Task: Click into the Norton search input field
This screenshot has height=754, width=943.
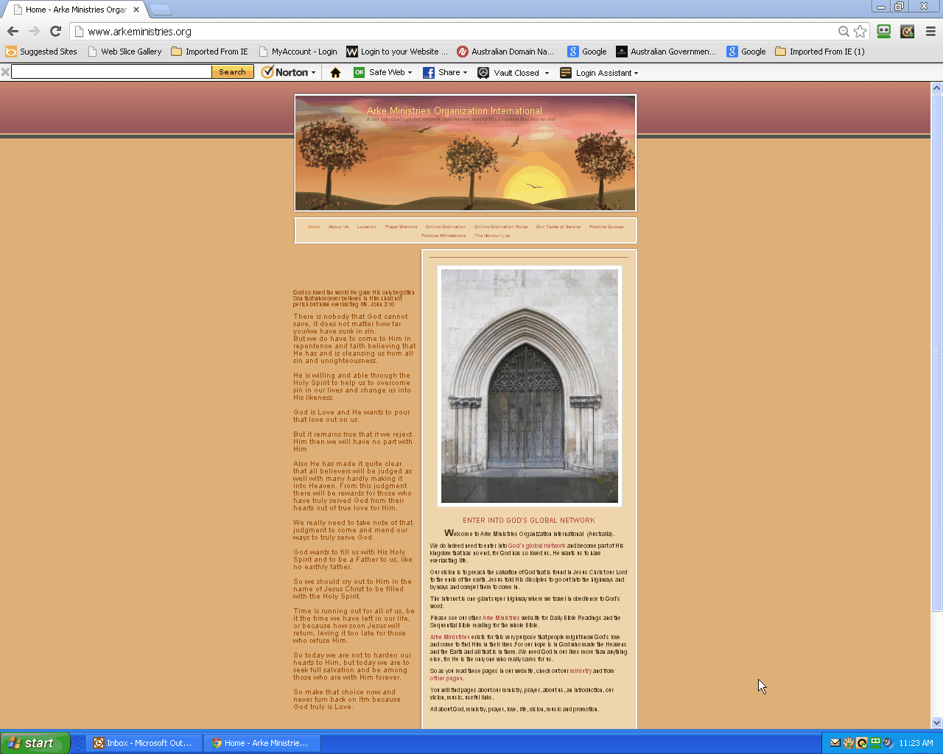Action: (x=111, y=71)
